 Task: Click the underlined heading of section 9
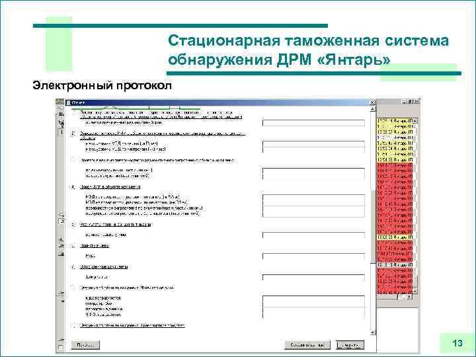click(x=132, y=325)
